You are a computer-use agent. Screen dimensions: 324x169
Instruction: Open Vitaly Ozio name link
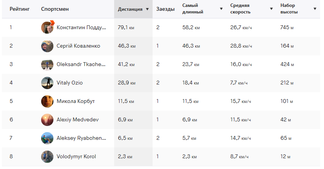coord(70,83)
